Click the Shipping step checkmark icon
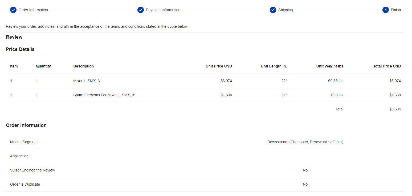412x196 pixels. tap(273, 10)
